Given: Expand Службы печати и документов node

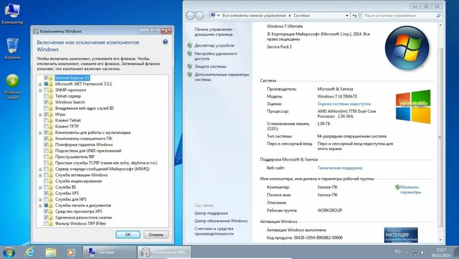Looking at the screenshot, I should (40, 206).
